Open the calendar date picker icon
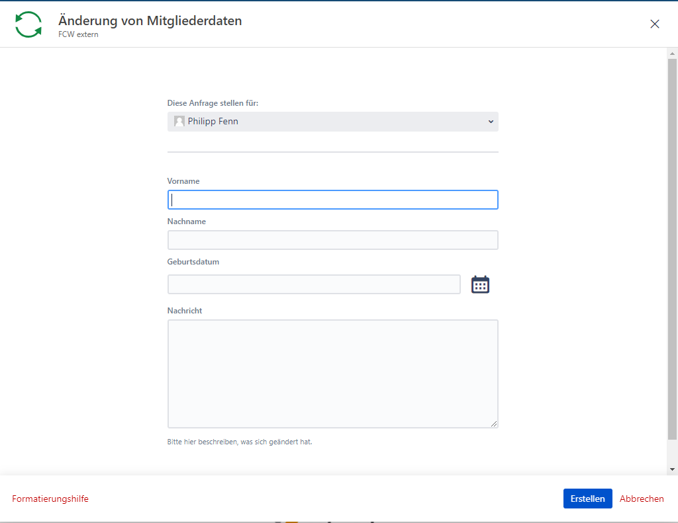The width and height of the screenshot is (678, 523). pyautogui.click(x=480, y=284)
